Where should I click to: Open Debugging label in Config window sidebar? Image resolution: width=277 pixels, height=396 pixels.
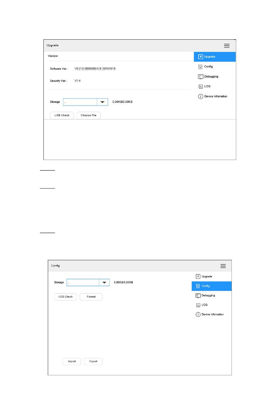(x=208, y=295)
